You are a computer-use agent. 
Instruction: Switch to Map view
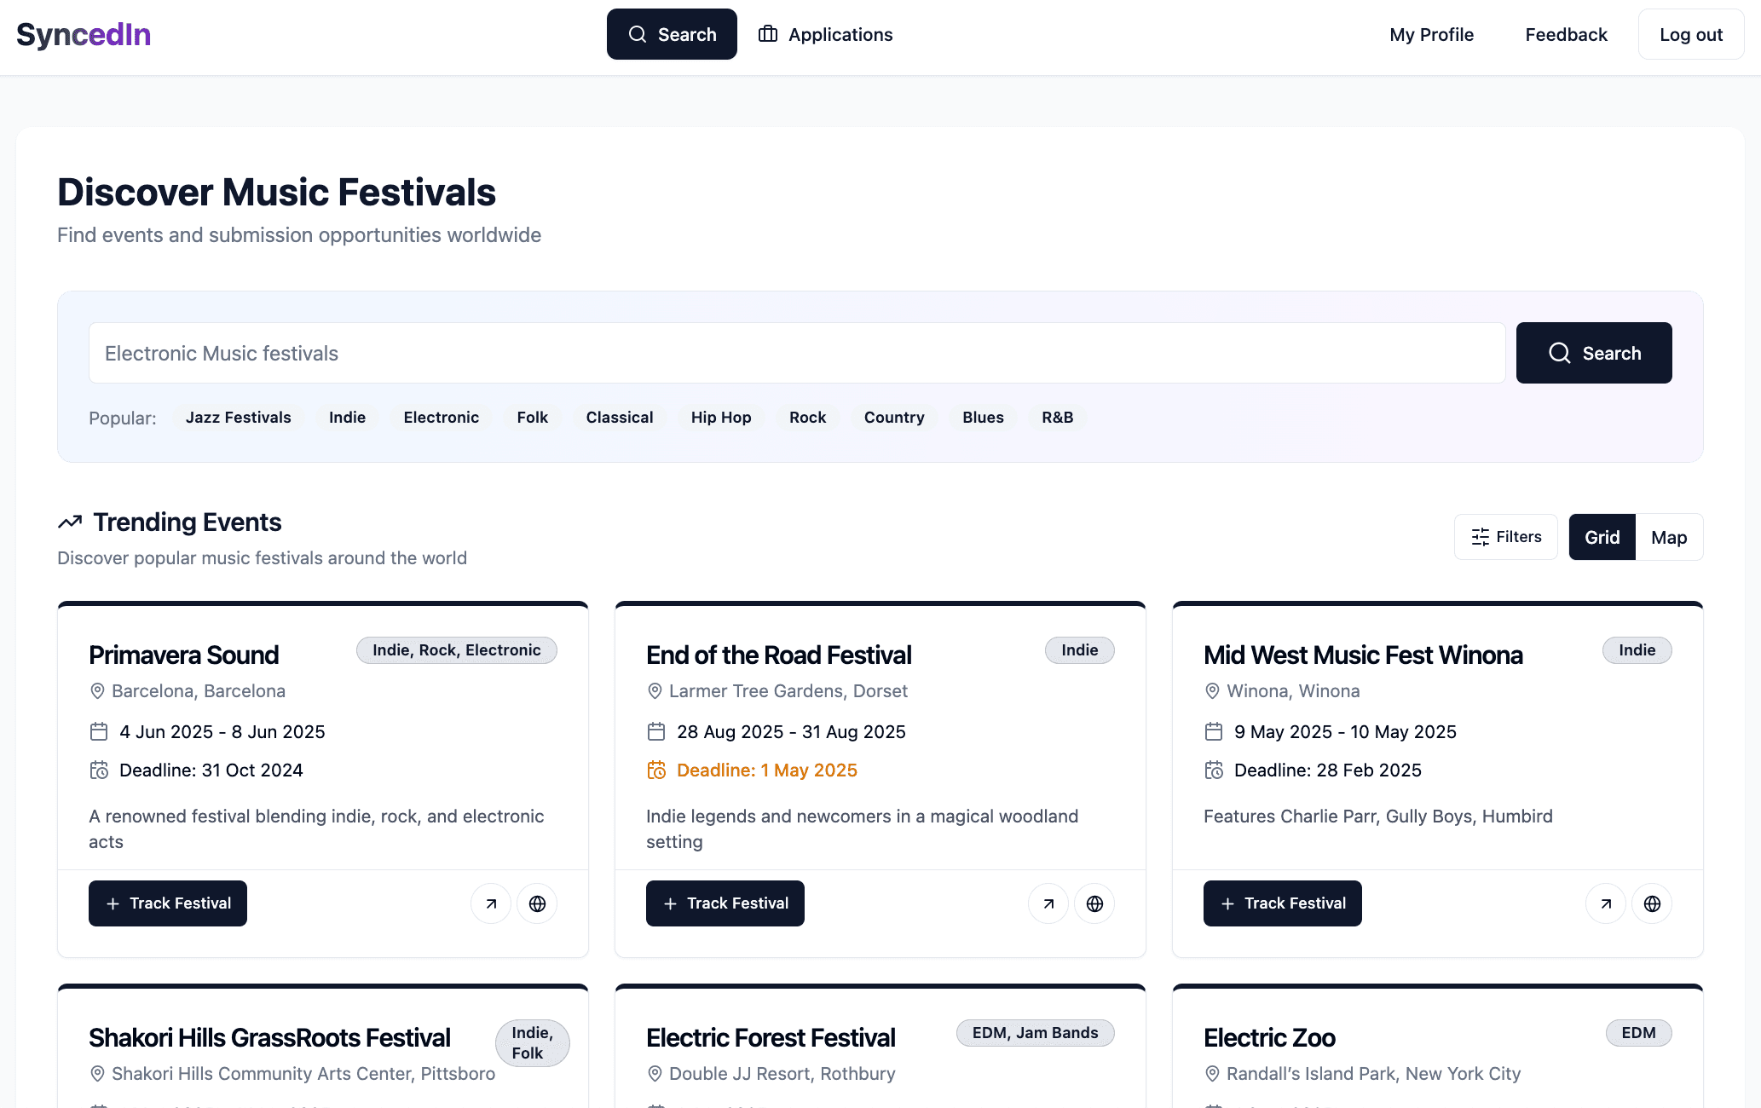[1668, 537]
